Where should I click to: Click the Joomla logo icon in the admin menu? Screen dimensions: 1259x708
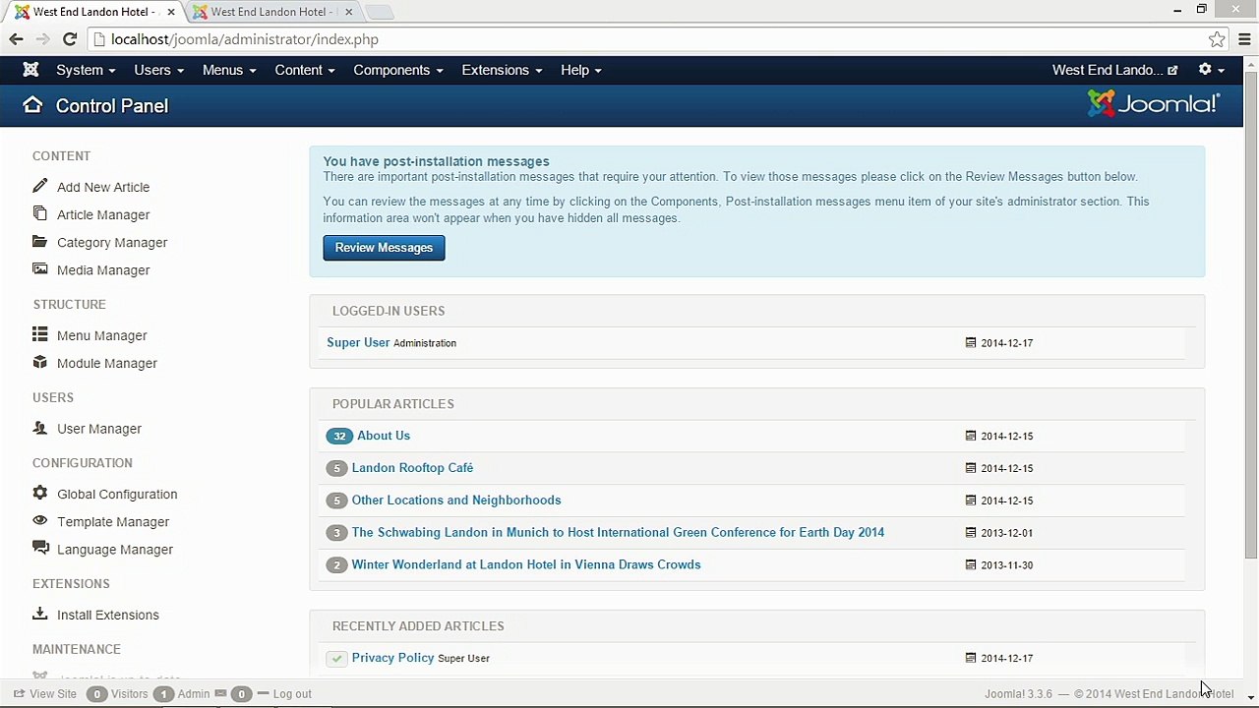point(30,70)
